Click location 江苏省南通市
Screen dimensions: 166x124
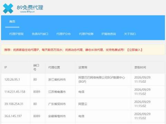[57, 92]
